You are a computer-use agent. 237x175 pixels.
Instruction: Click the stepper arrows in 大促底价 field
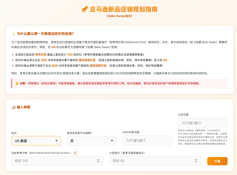[x=196, y=161]
